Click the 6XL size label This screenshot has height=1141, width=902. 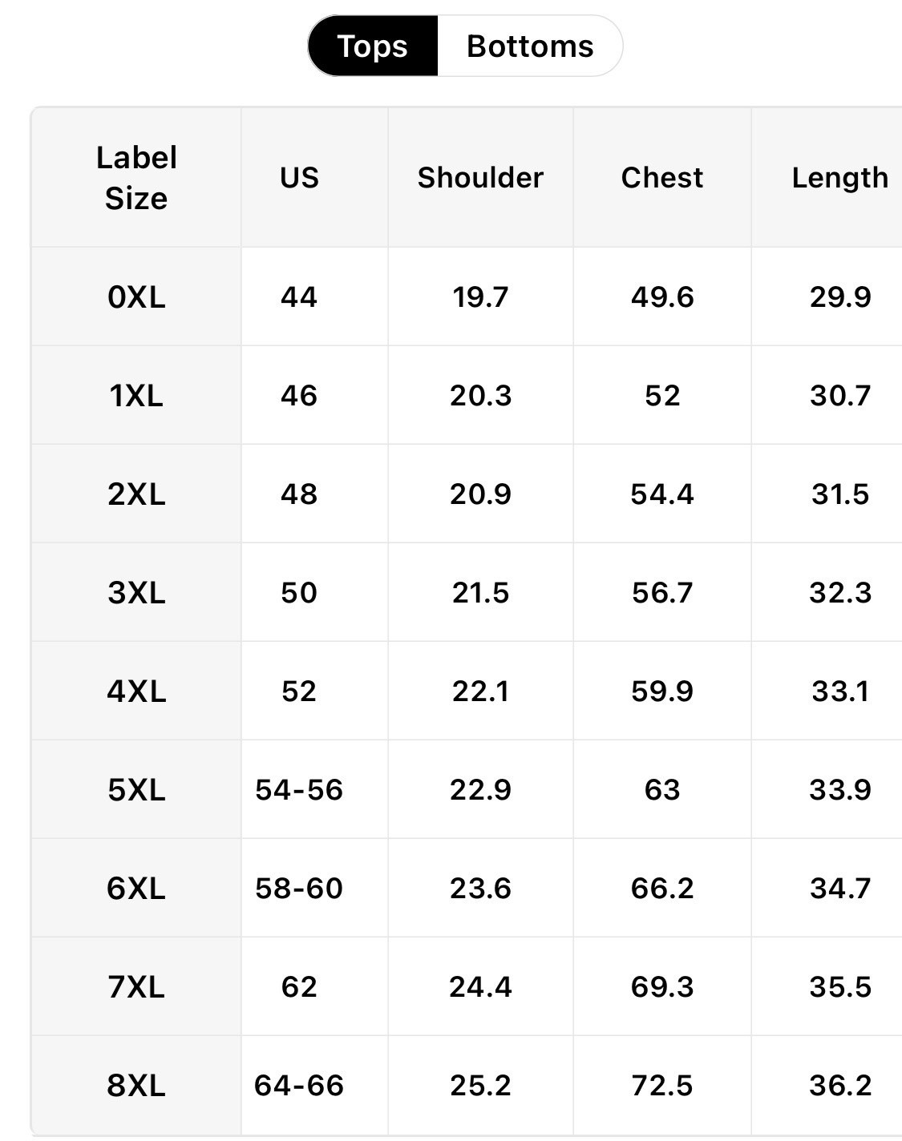pyautogui.click(x=136, y=889)
